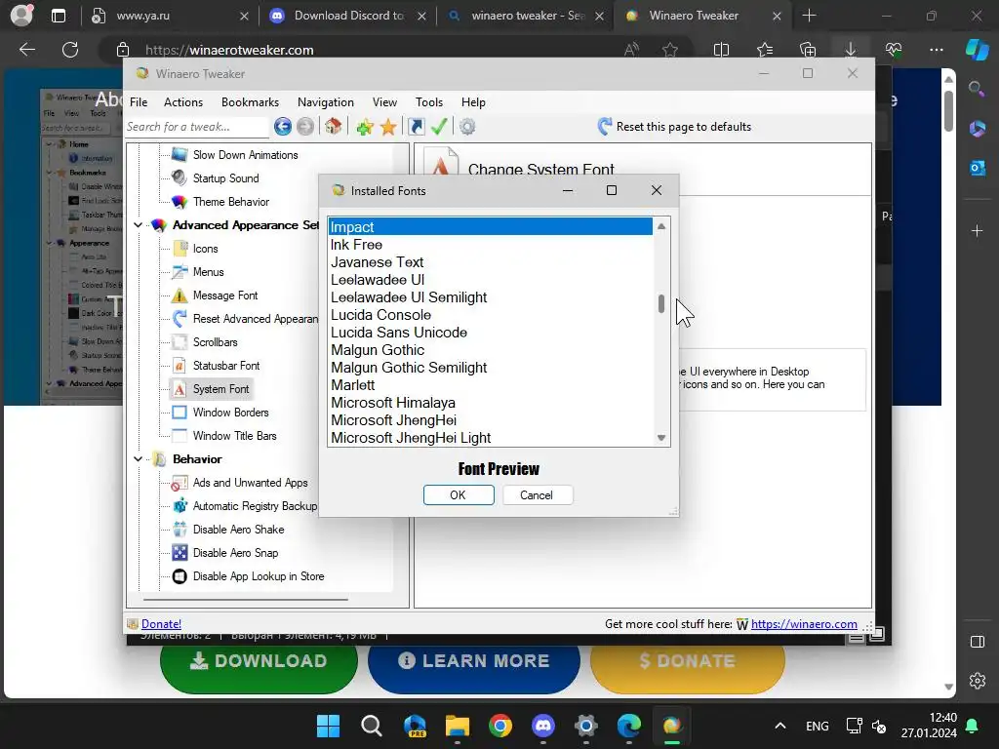Select Ads and Unwanted Apps item
Image resolution: width=999 pixels, height=749 pixels.
(250, 483)
